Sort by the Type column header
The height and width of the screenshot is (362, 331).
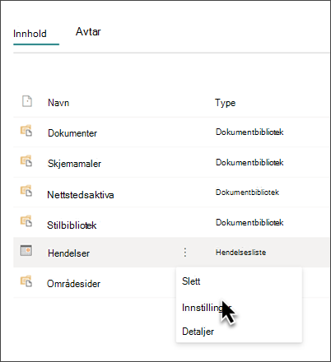click(226, 103)
